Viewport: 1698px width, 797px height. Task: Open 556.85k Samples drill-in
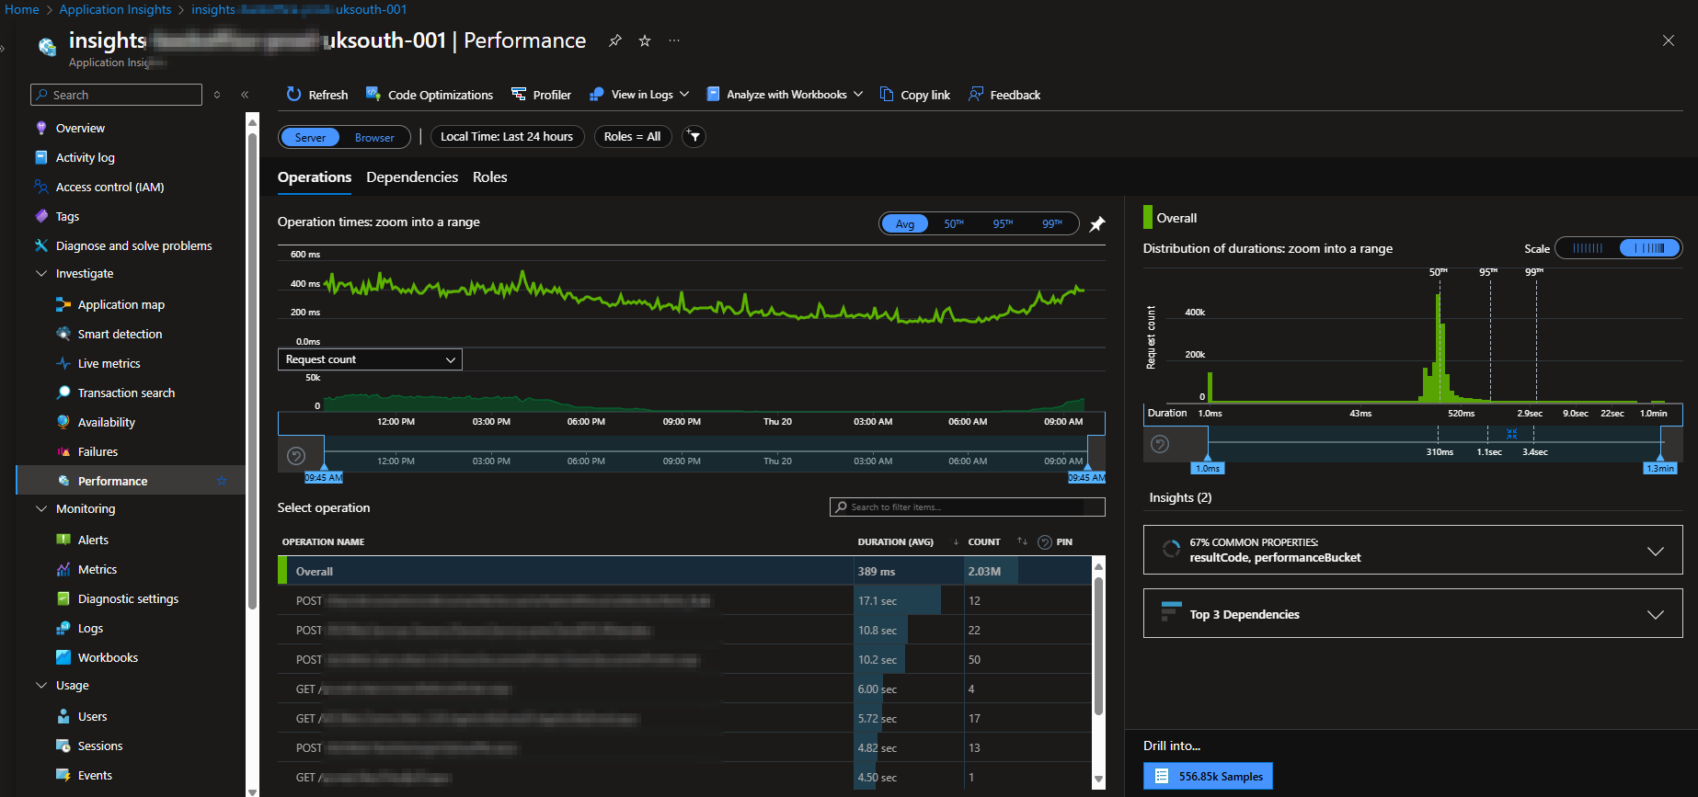(x=1208, y=776)
